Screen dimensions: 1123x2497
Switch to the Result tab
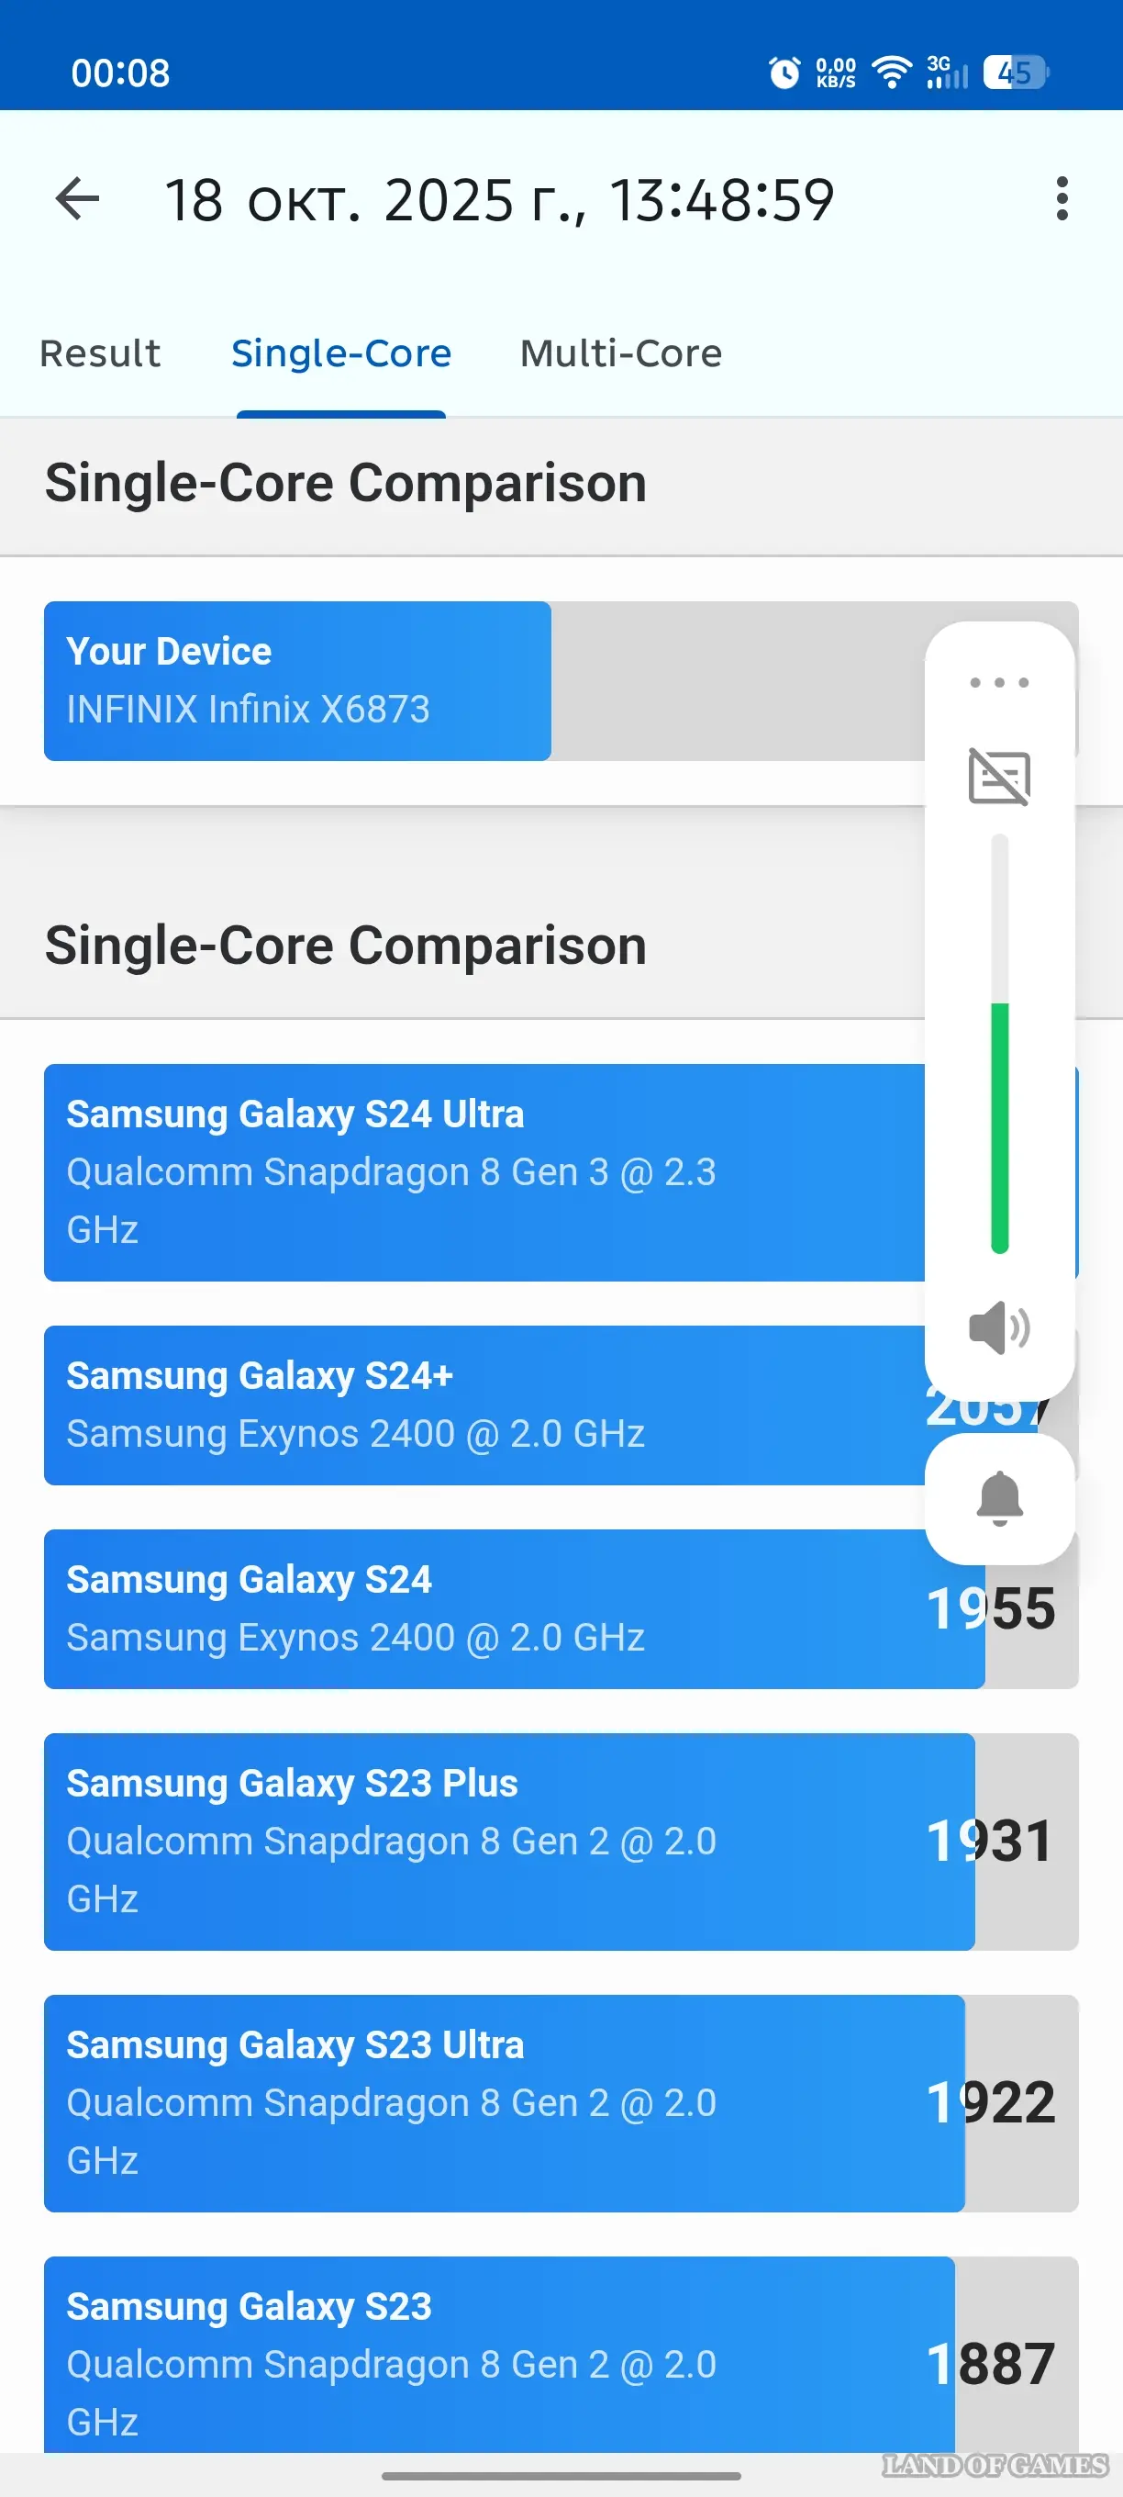(x=100, y=353)
